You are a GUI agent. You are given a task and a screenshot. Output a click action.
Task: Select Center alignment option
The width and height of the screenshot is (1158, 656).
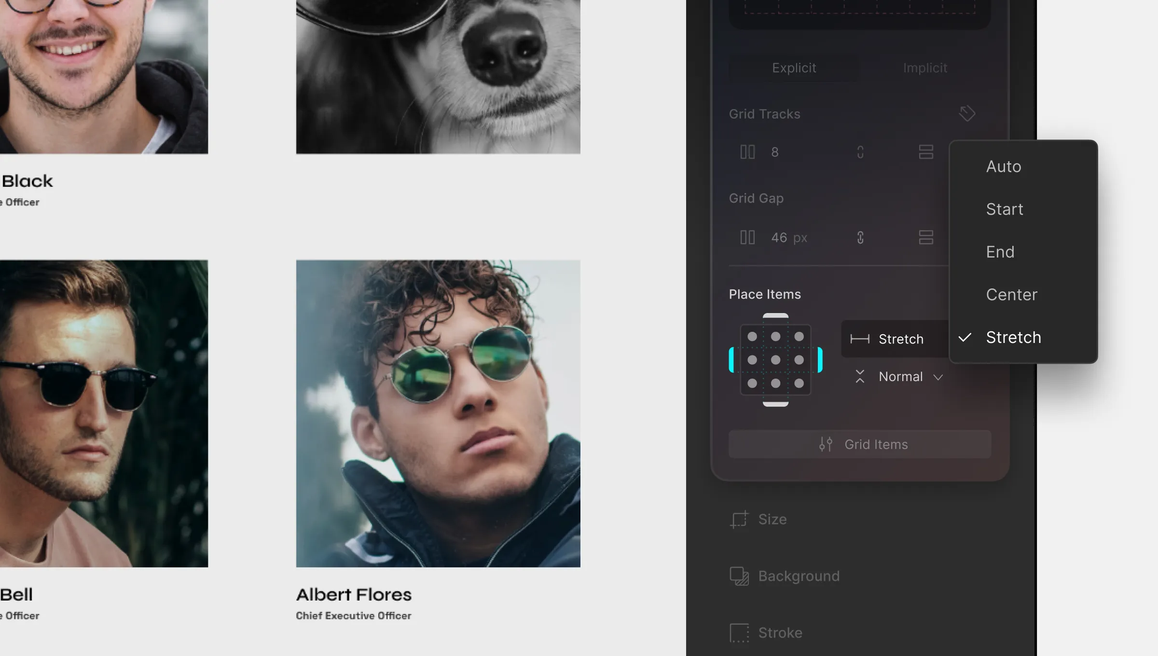[x=1012, y=294]
